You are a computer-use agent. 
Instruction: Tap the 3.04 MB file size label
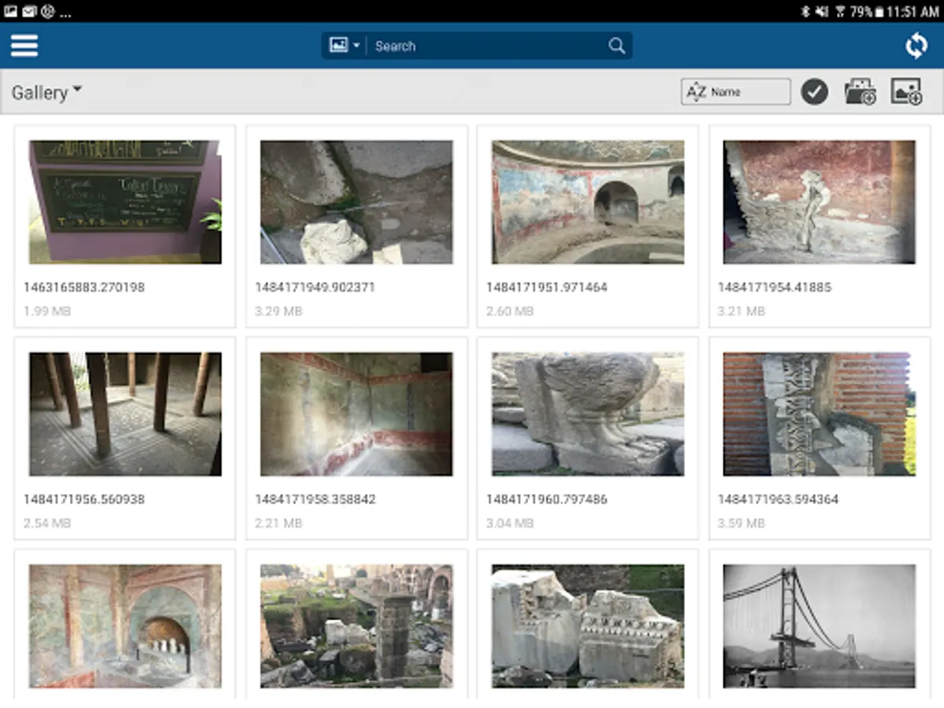tap(510, 522)
